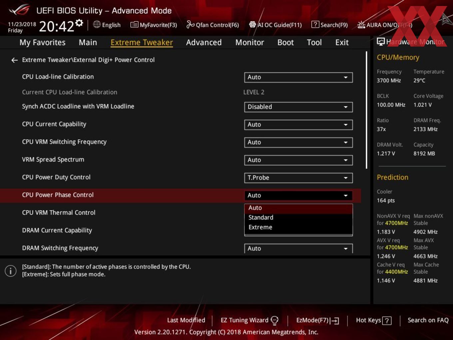Click Search on FAQ link
This screenshot has width=453, height=340.
click(428, 320)
